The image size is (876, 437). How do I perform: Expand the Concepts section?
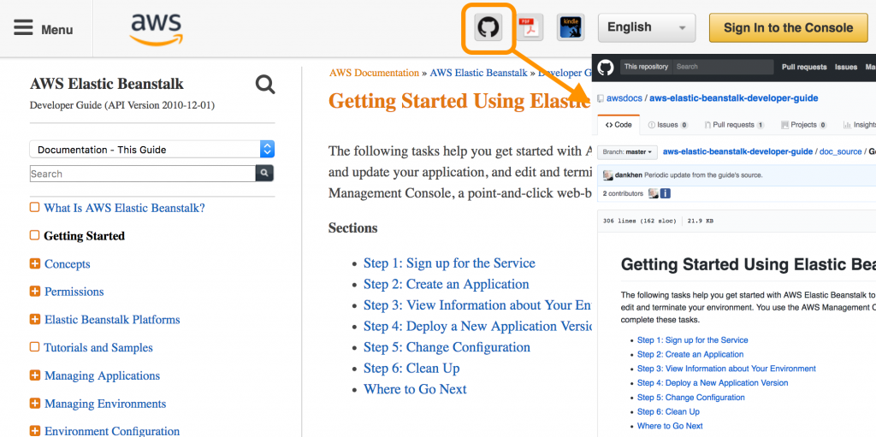click(x=34, y=263)
